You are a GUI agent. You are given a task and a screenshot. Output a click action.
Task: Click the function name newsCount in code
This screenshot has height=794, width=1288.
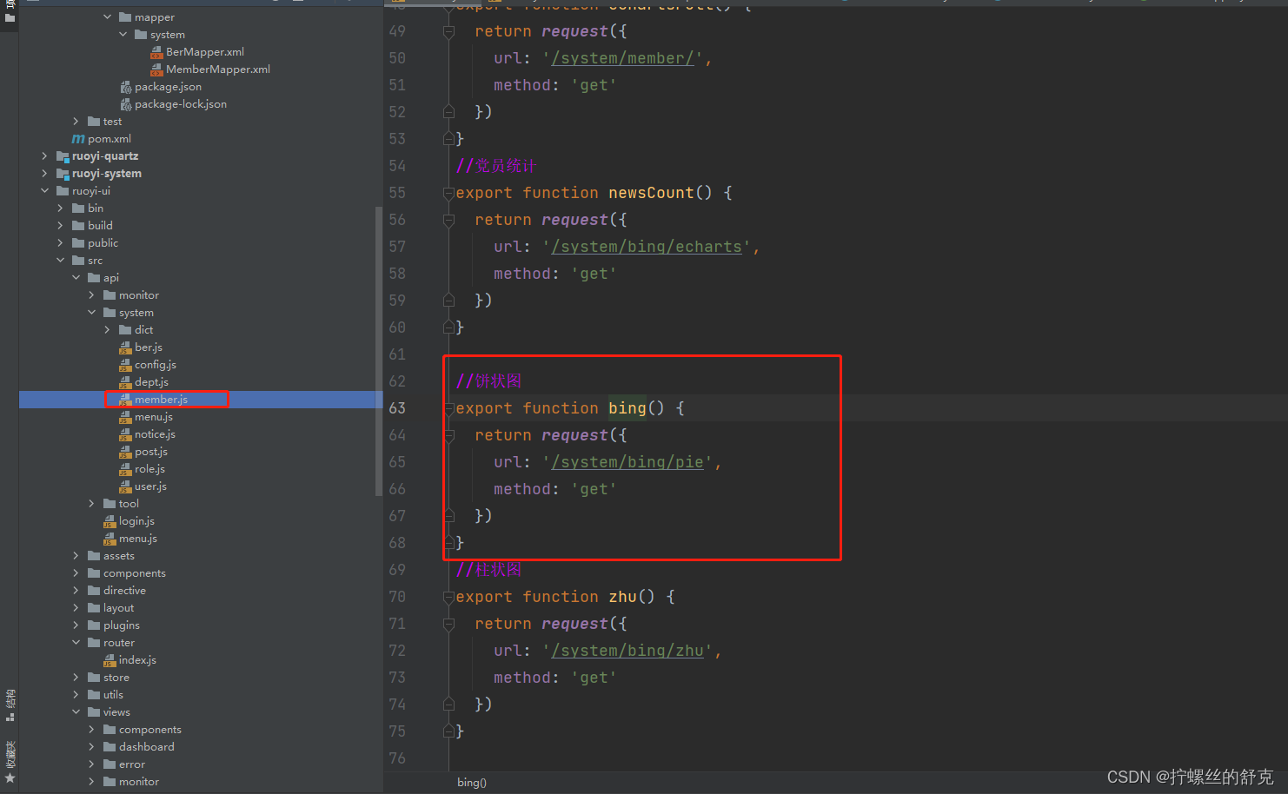(x=651, y=193)
